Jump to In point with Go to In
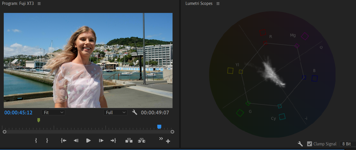 pyautogui.click(x=64, y=141)
